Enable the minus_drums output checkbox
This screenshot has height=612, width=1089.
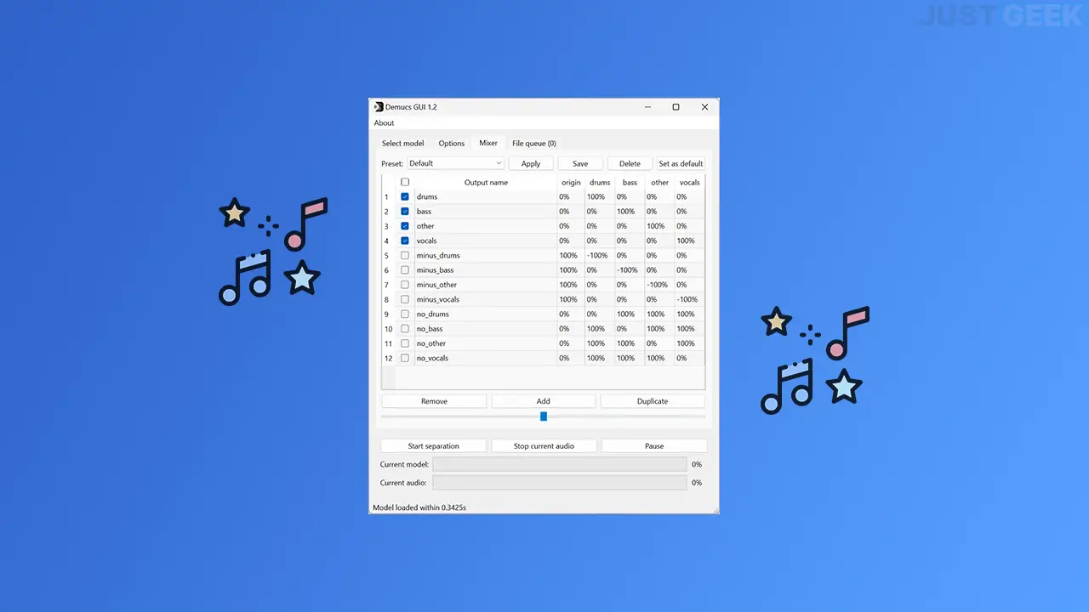[x=405, y=255]
